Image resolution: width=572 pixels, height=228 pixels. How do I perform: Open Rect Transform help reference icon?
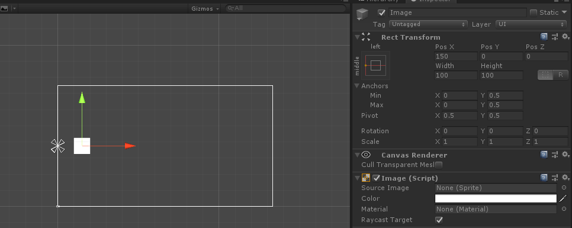544,37
